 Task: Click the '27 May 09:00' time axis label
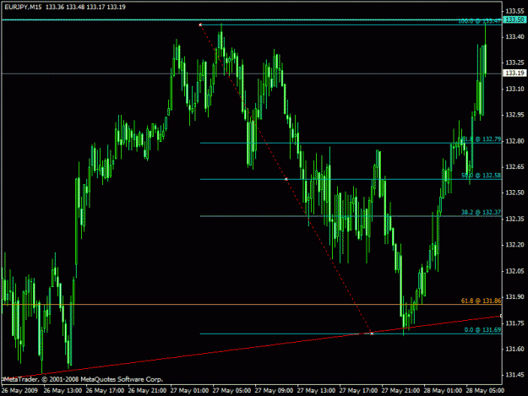[x=274, y=390]
